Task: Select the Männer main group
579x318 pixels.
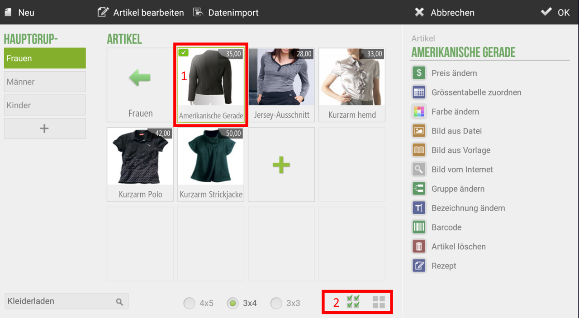Action: pos(45,82)
